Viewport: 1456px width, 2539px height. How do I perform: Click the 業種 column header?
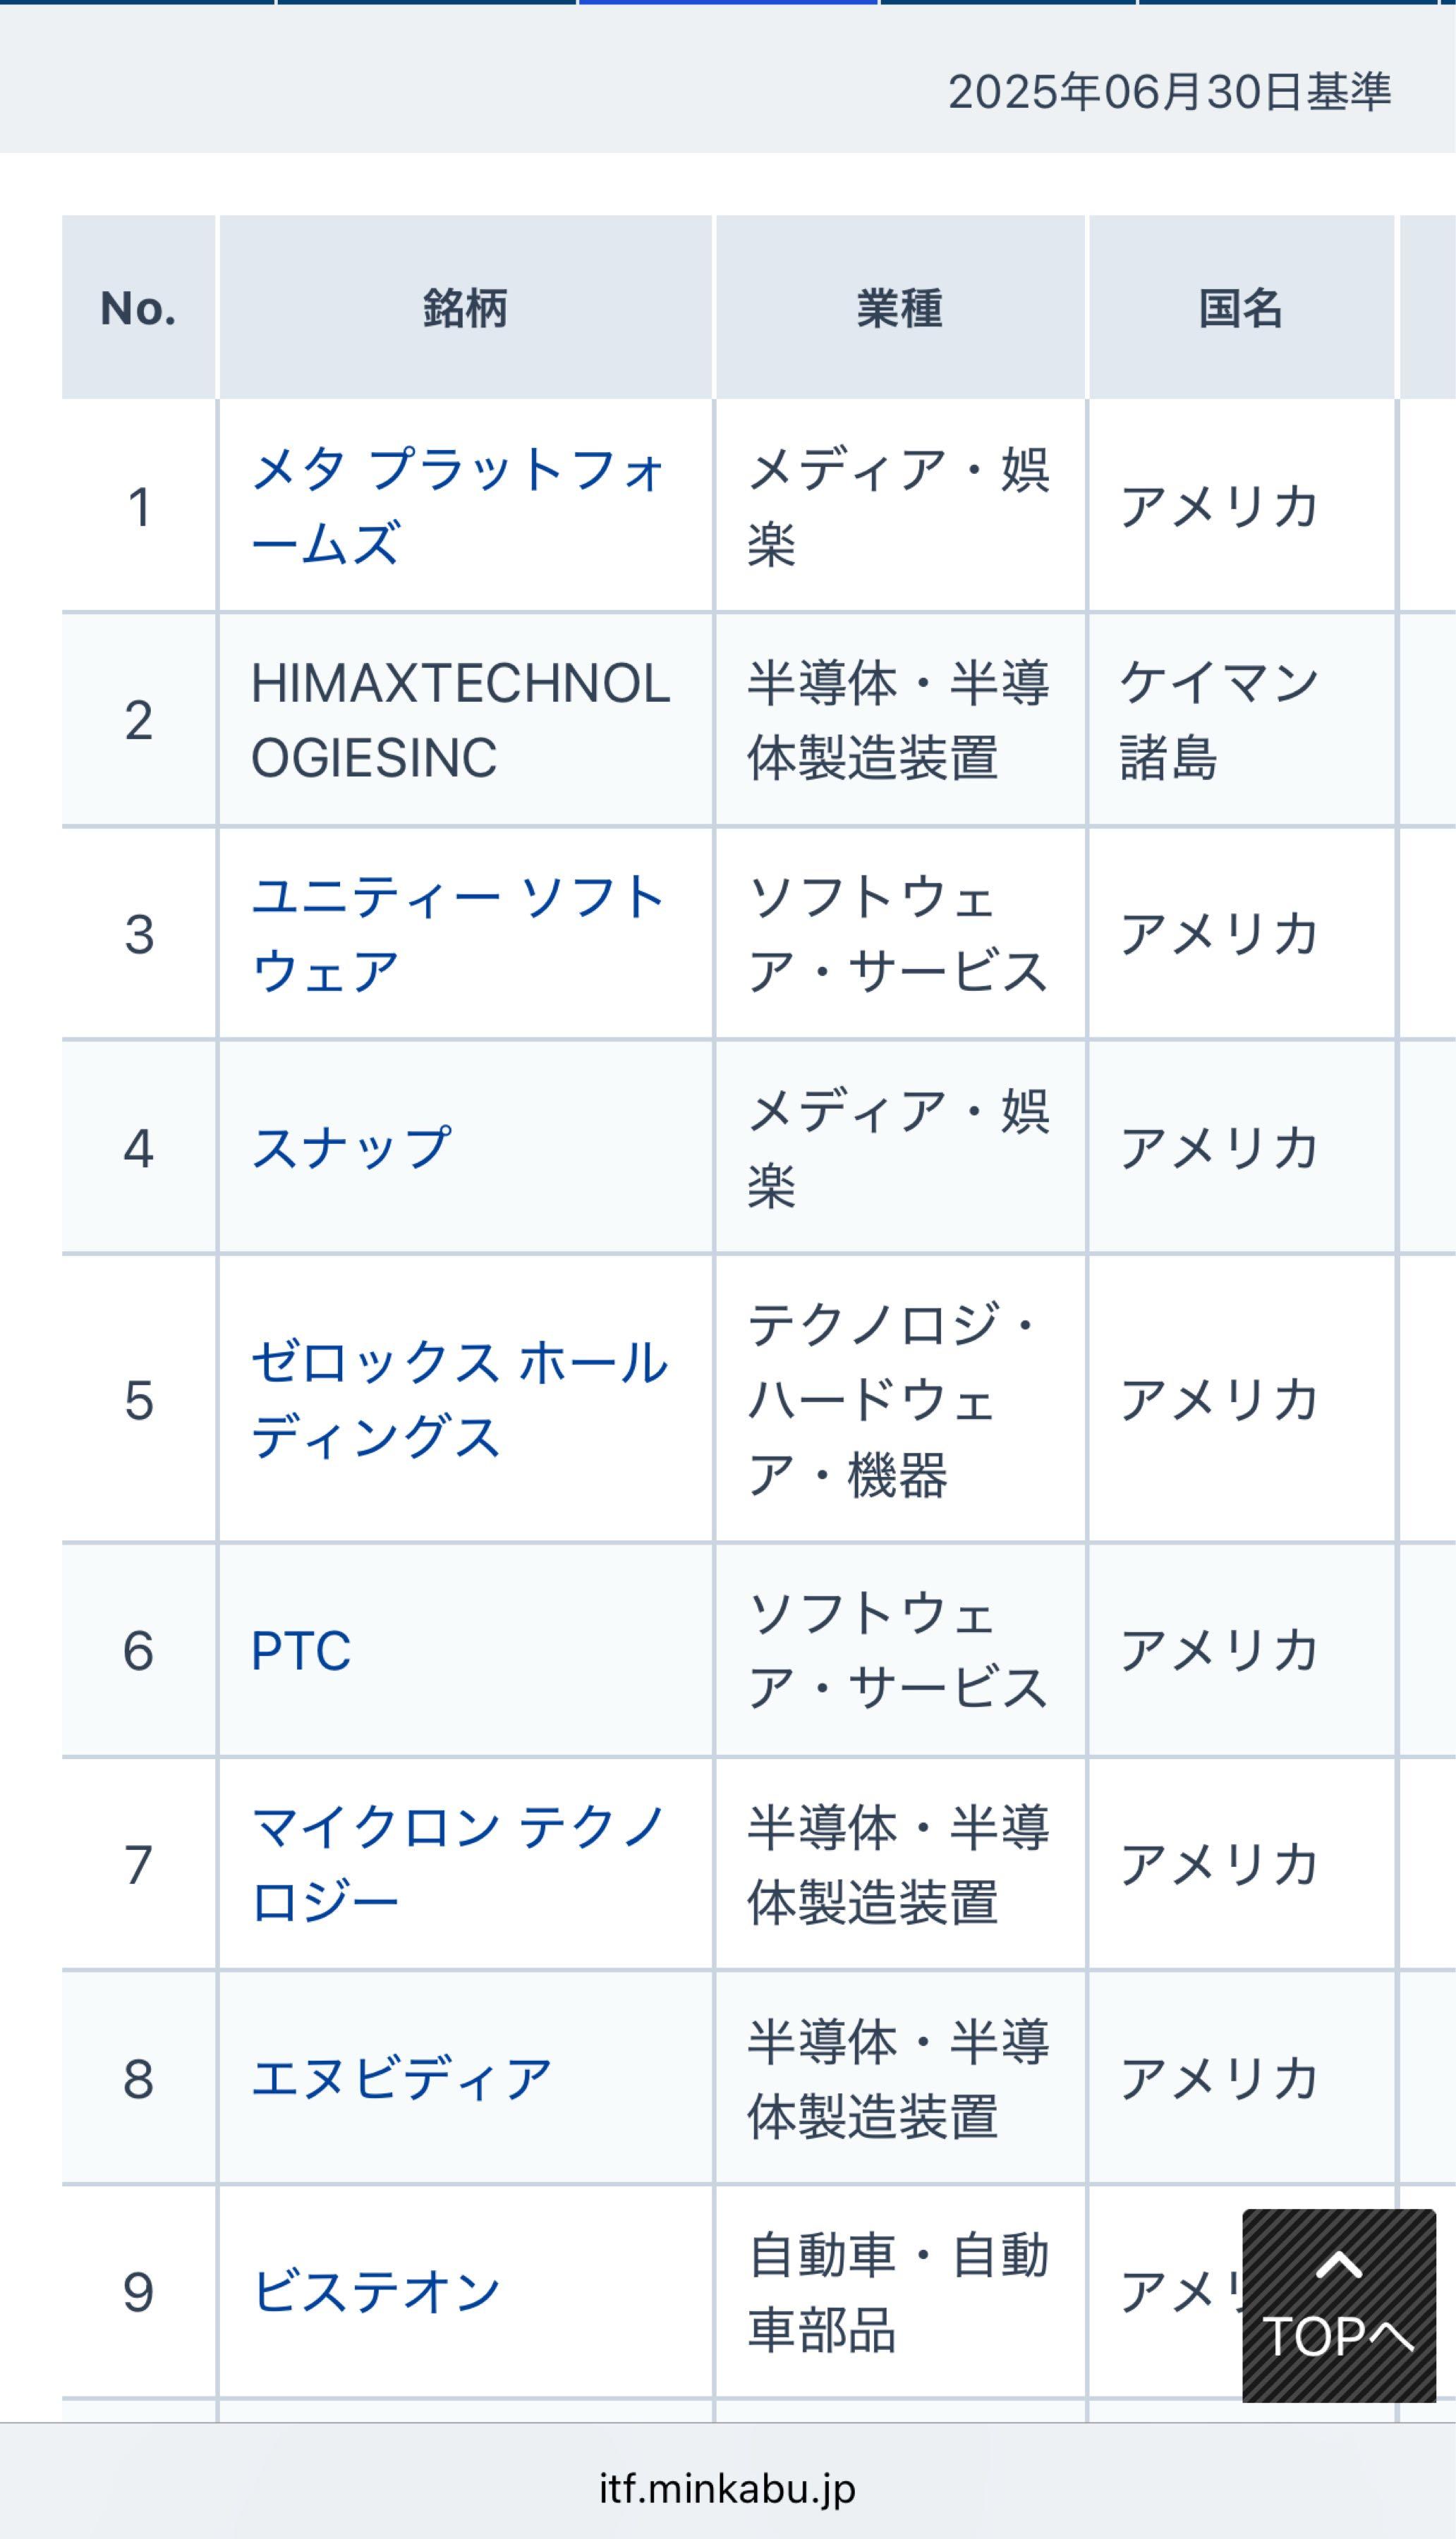pos(899,308)
